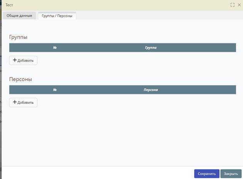The height and width of the screenshot is (179, 243).
Task: Click empty area below Персоны Добавить button
Action: [x=116, y=134]
